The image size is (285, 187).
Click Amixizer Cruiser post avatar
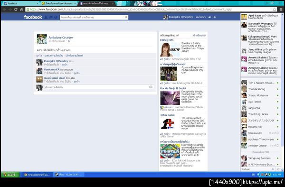coord(42,39)
